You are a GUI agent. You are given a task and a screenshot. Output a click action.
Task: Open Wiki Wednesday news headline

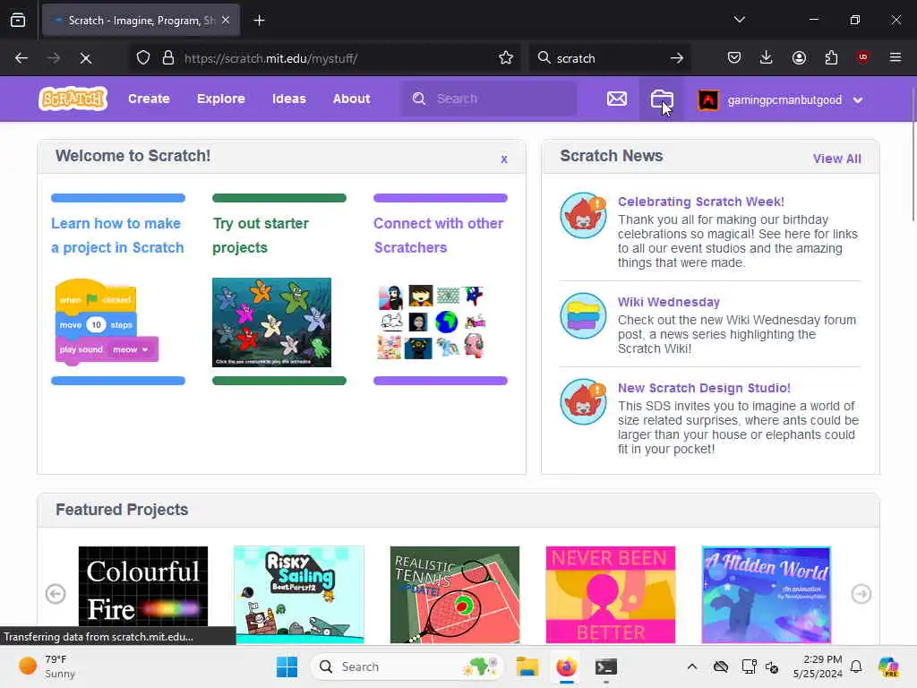pos(668,302)
